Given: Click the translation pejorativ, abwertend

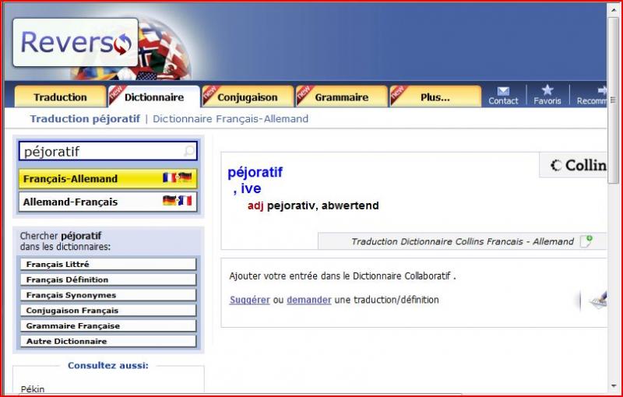Looking at the screenshot, I should [322, 206].
